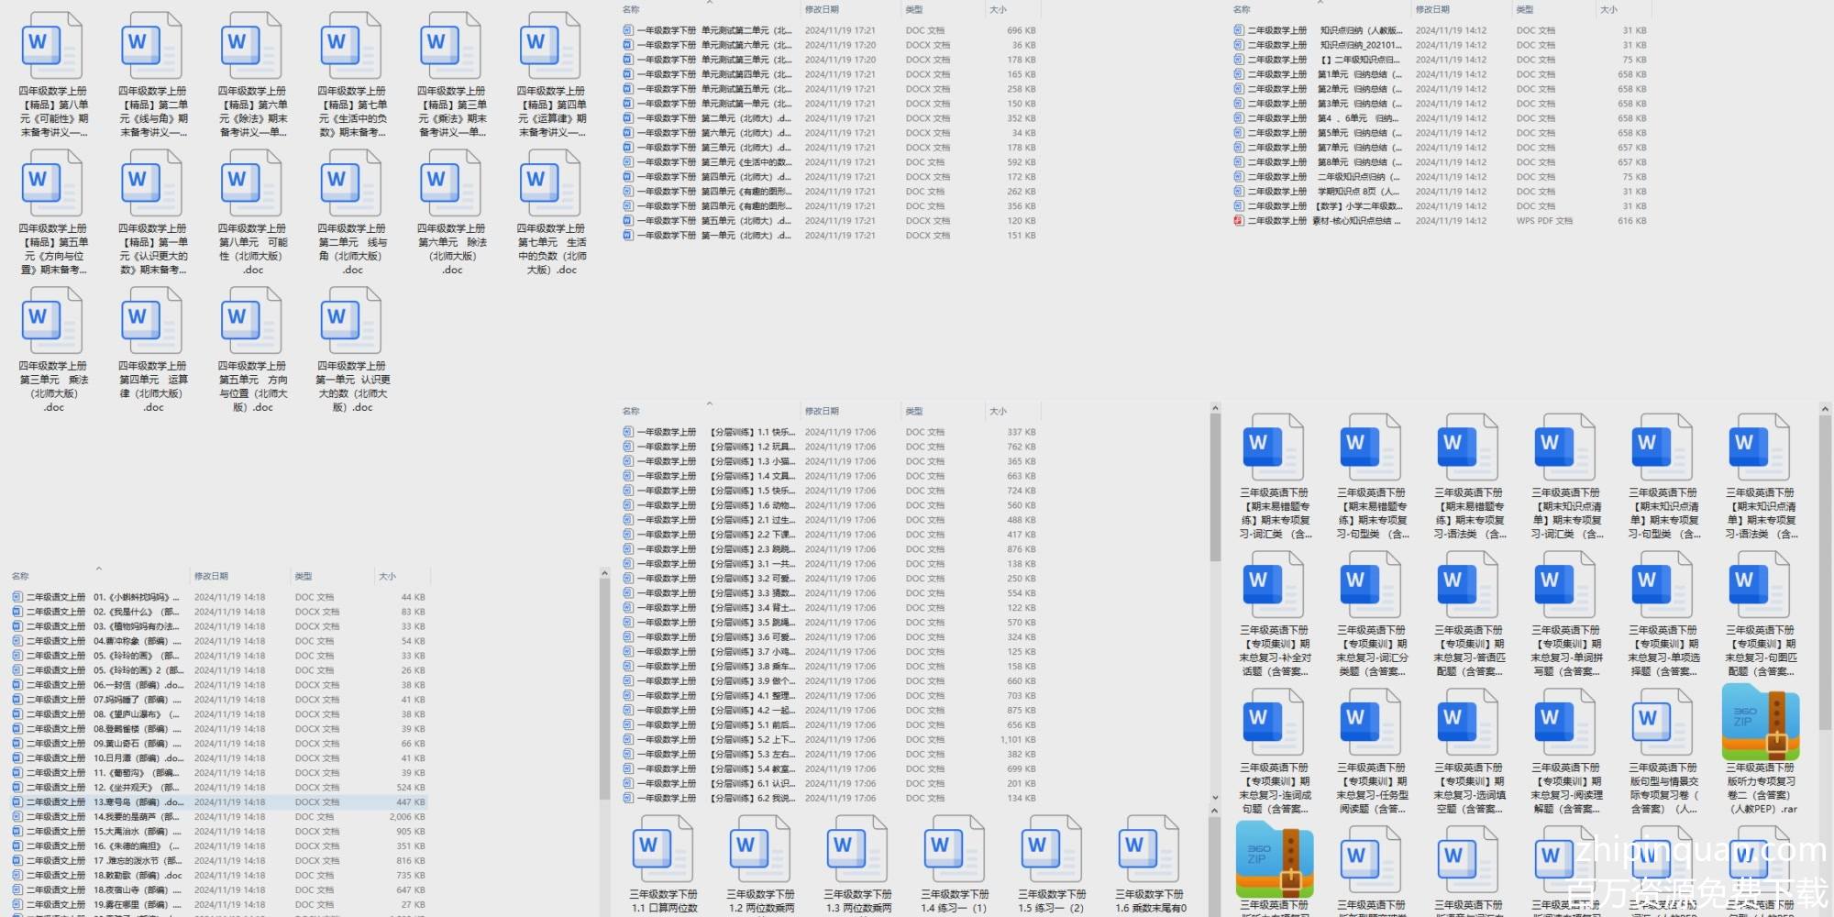The height and width of the screenshot is (917, 1834).
Task: Open the 四年级数学上册 第一单元 认识更大的数 (北师大版) icon
Action: (x=351, y=321)
